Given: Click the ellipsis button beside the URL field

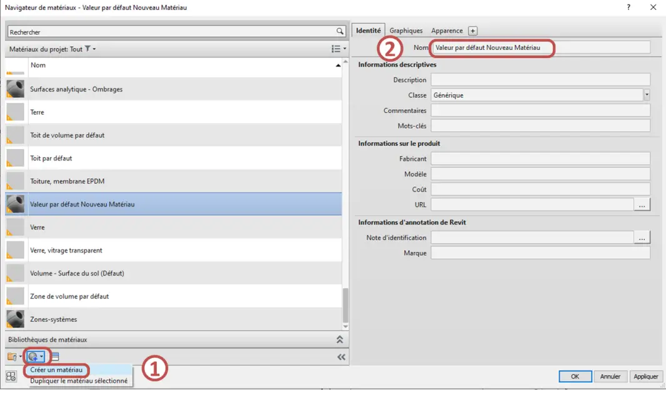Looking at the screenshot, I should [642, 205].
